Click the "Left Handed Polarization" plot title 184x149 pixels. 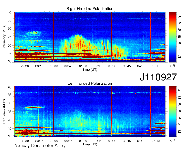(90, 83)
